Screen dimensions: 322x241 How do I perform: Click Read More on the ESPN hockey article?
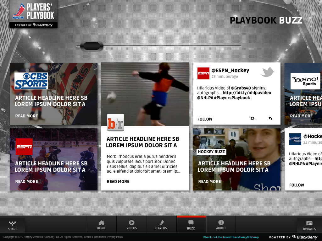click(x=26, y=182)
